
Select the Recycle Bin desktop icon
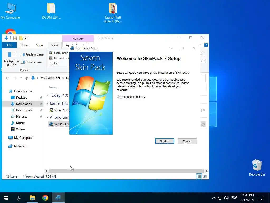click(x=257, y=168)
